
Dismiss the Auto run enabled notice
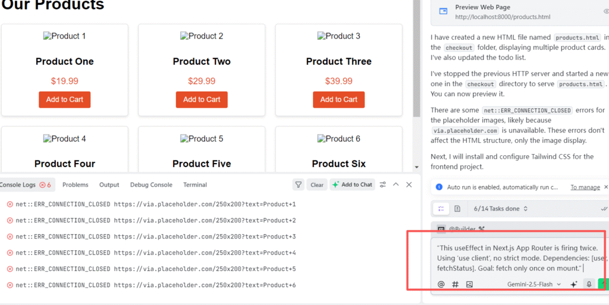tap(606, 187)
